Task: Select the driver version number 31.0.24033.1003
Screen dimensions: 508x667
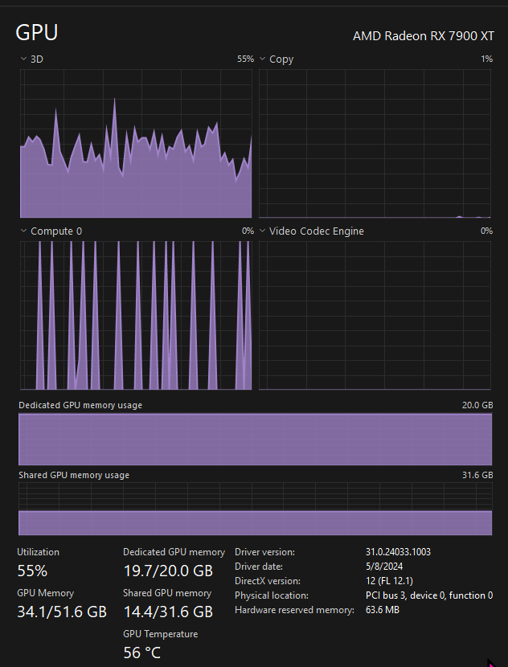Action: 398,552
